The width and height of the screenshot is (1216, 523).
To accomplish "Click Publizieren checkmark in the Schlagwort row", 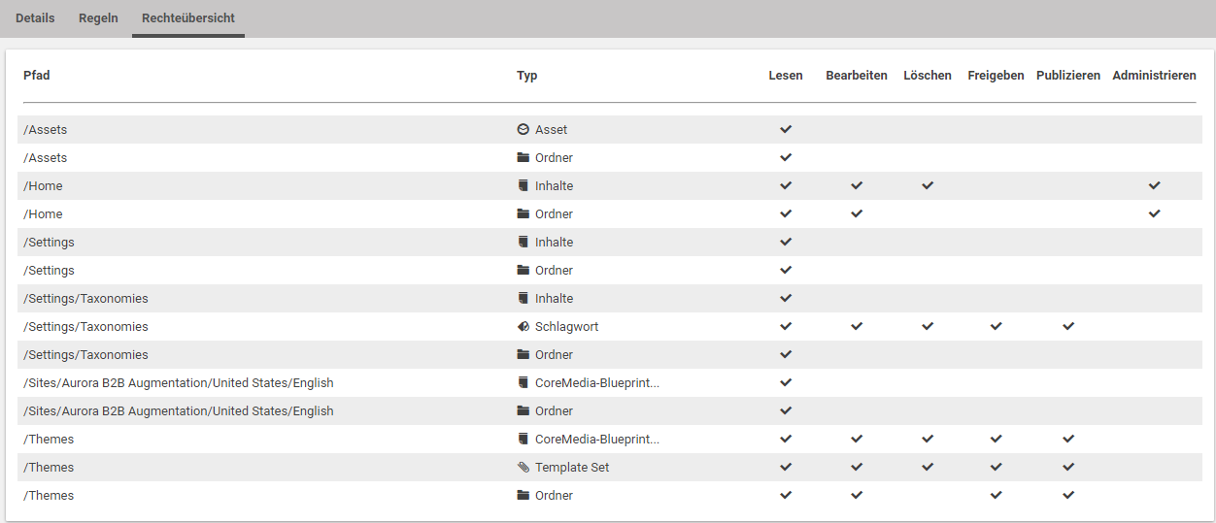I will pyautogui.click(x=1068, y=327).
